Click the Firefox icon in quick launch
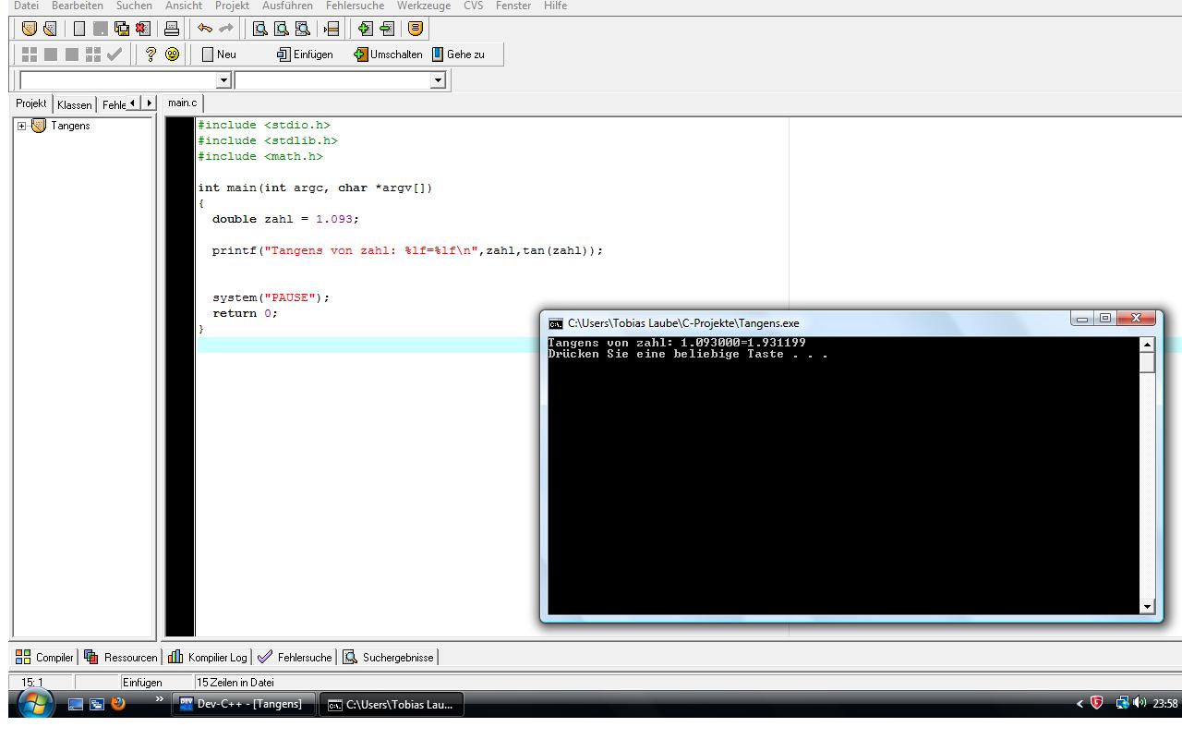The image size is (1182, 739). pos(118,704)
